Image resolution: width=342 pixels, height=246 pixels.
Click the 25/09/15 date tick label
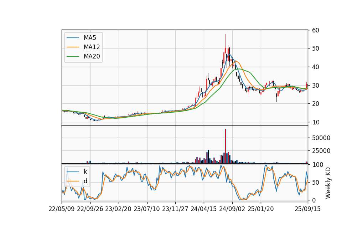coord(308,209)
